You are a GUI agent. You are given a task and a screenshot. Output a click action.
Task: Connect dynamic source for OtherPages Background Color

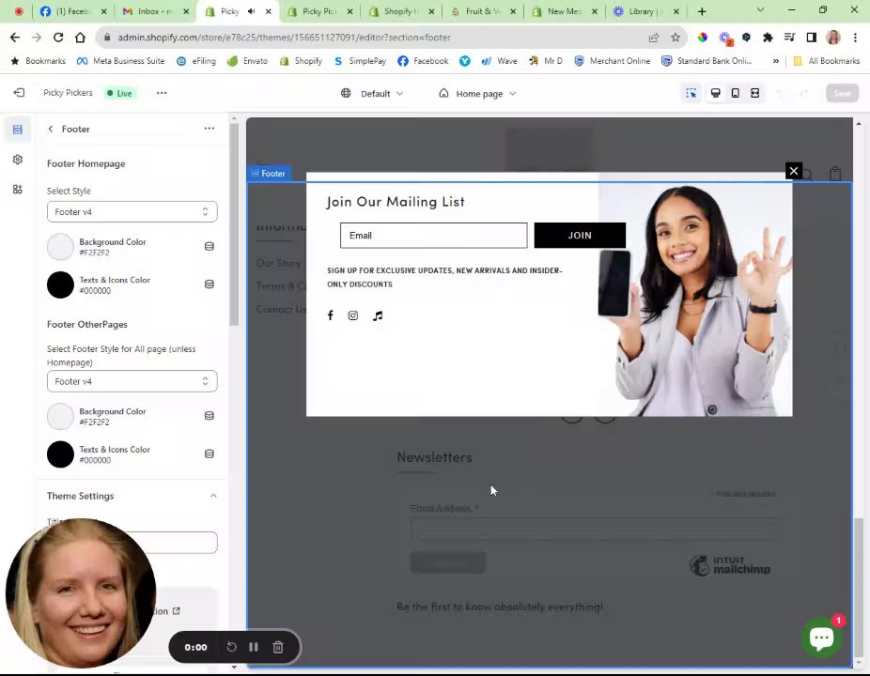[210, 416]
